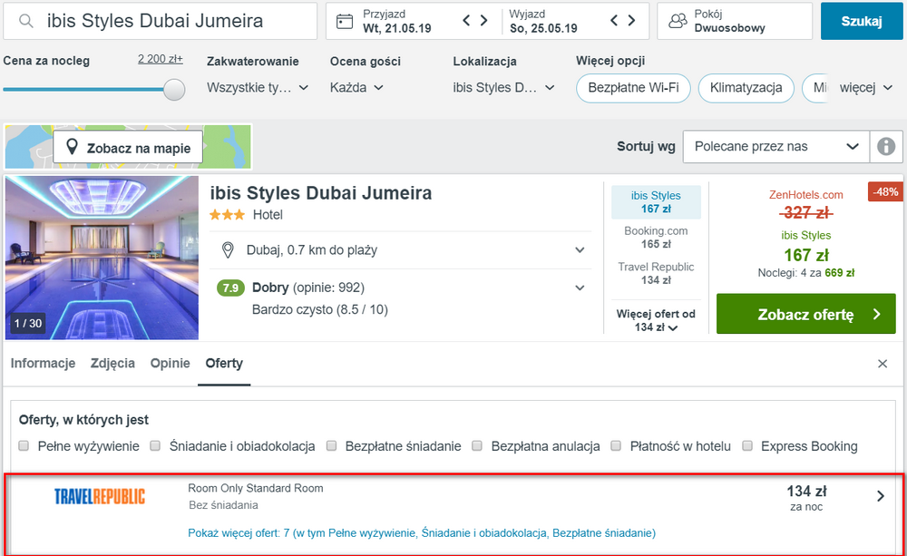Go to next departure date arrow
Image resolution: width=907 pixels, height=556 pixels.
pos(631,21)
